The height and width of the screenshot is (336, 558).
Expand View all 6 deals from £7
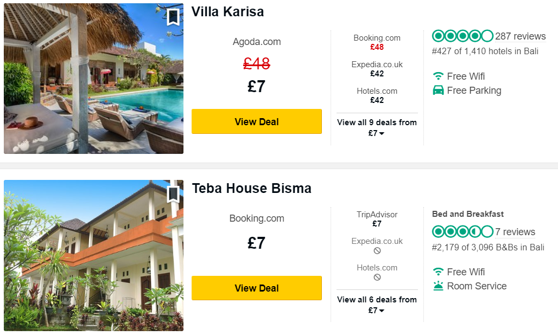click(x=377, y=305)
